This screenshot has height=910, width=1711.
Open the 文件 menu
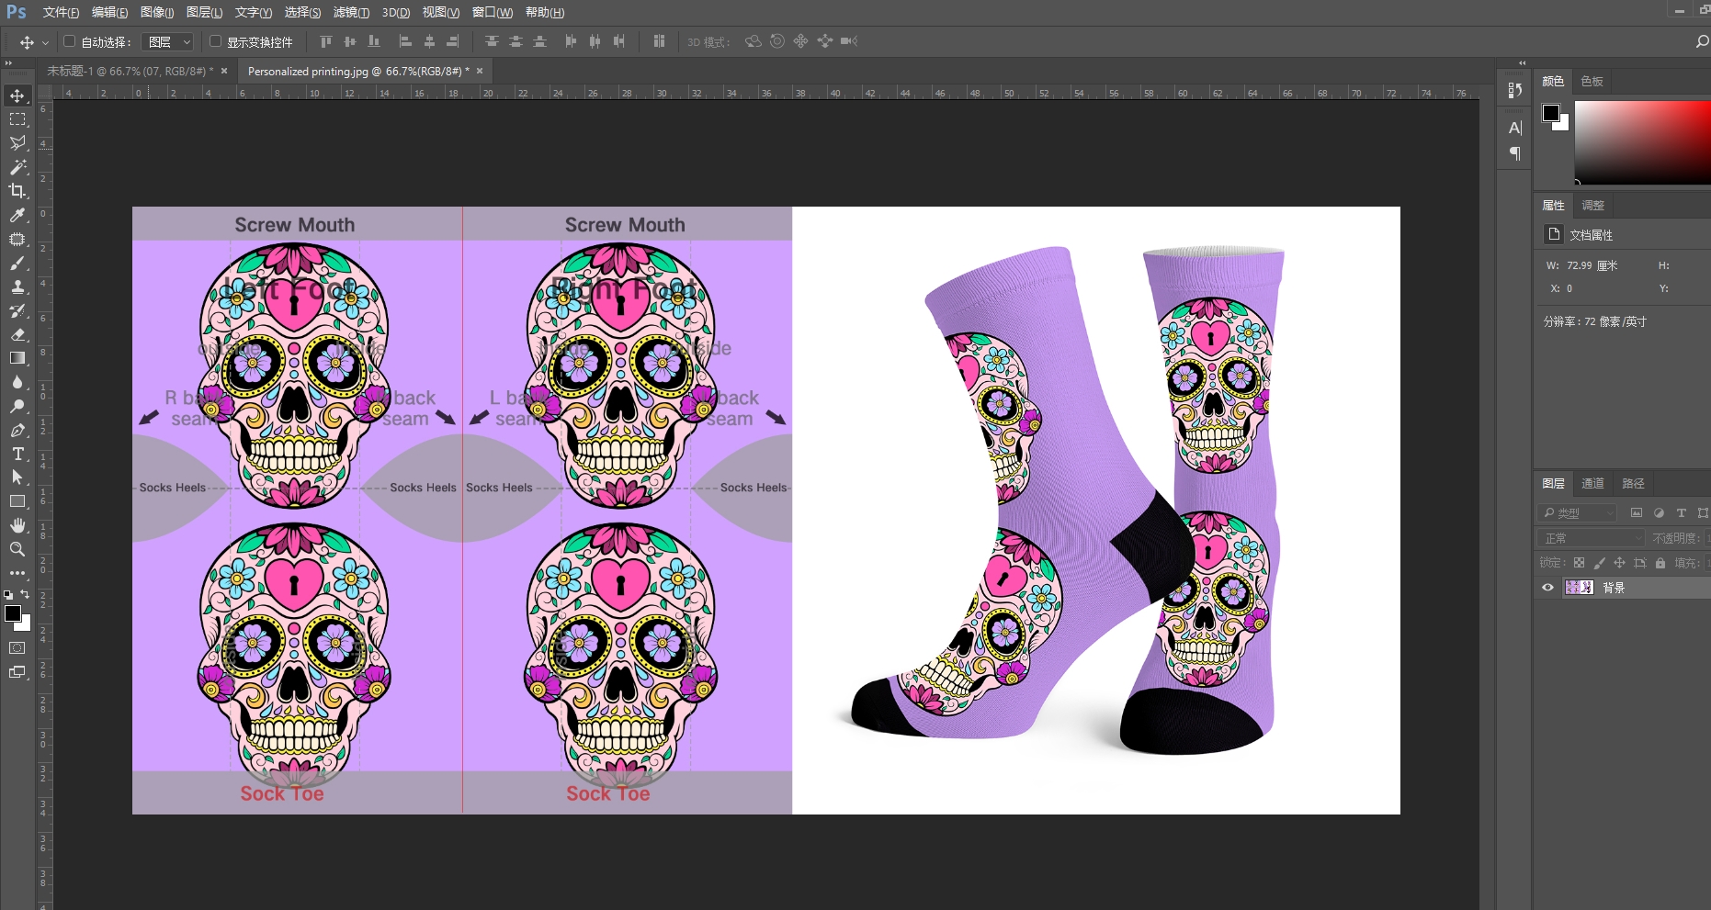[61, 12]
